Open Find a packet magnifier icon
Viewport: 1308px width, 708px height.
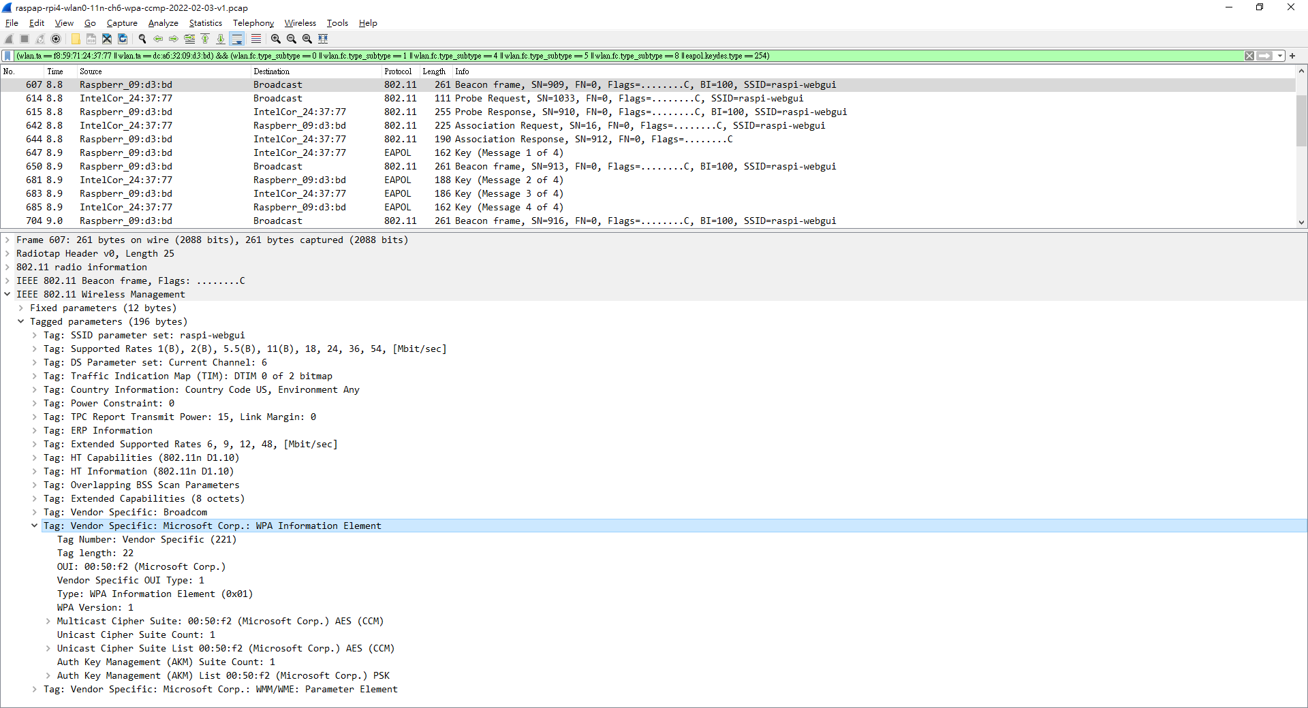[142, 39]
